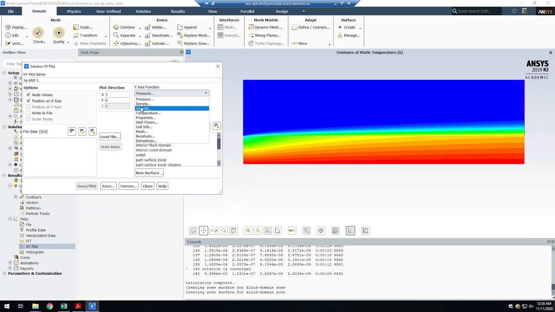Open Dynamic Mesh models

click(x=265, y=27)
